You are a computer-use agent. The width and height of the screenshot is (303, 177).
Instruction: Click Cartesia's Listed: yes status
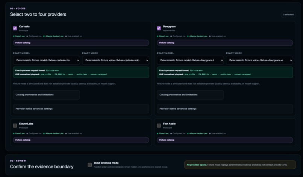pos(19,36)
